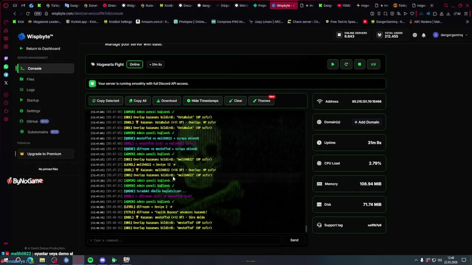
Task: Open the browser downloads icon
Action: click(x=448, y=14)
